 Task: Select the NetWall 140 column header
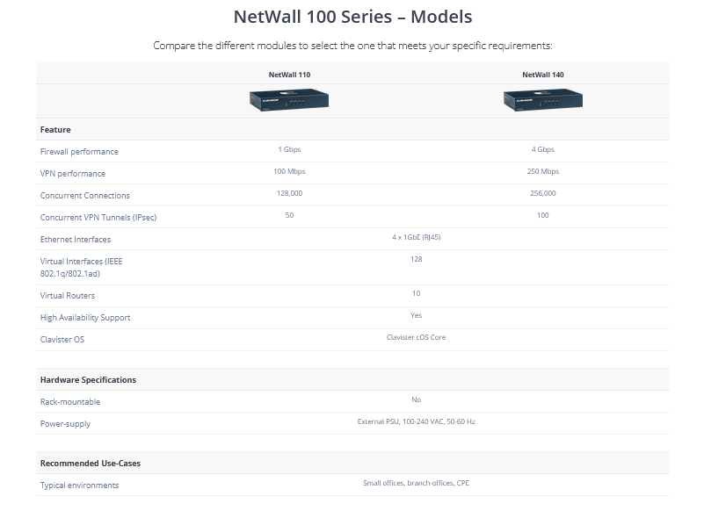click(x=543, y=75)
